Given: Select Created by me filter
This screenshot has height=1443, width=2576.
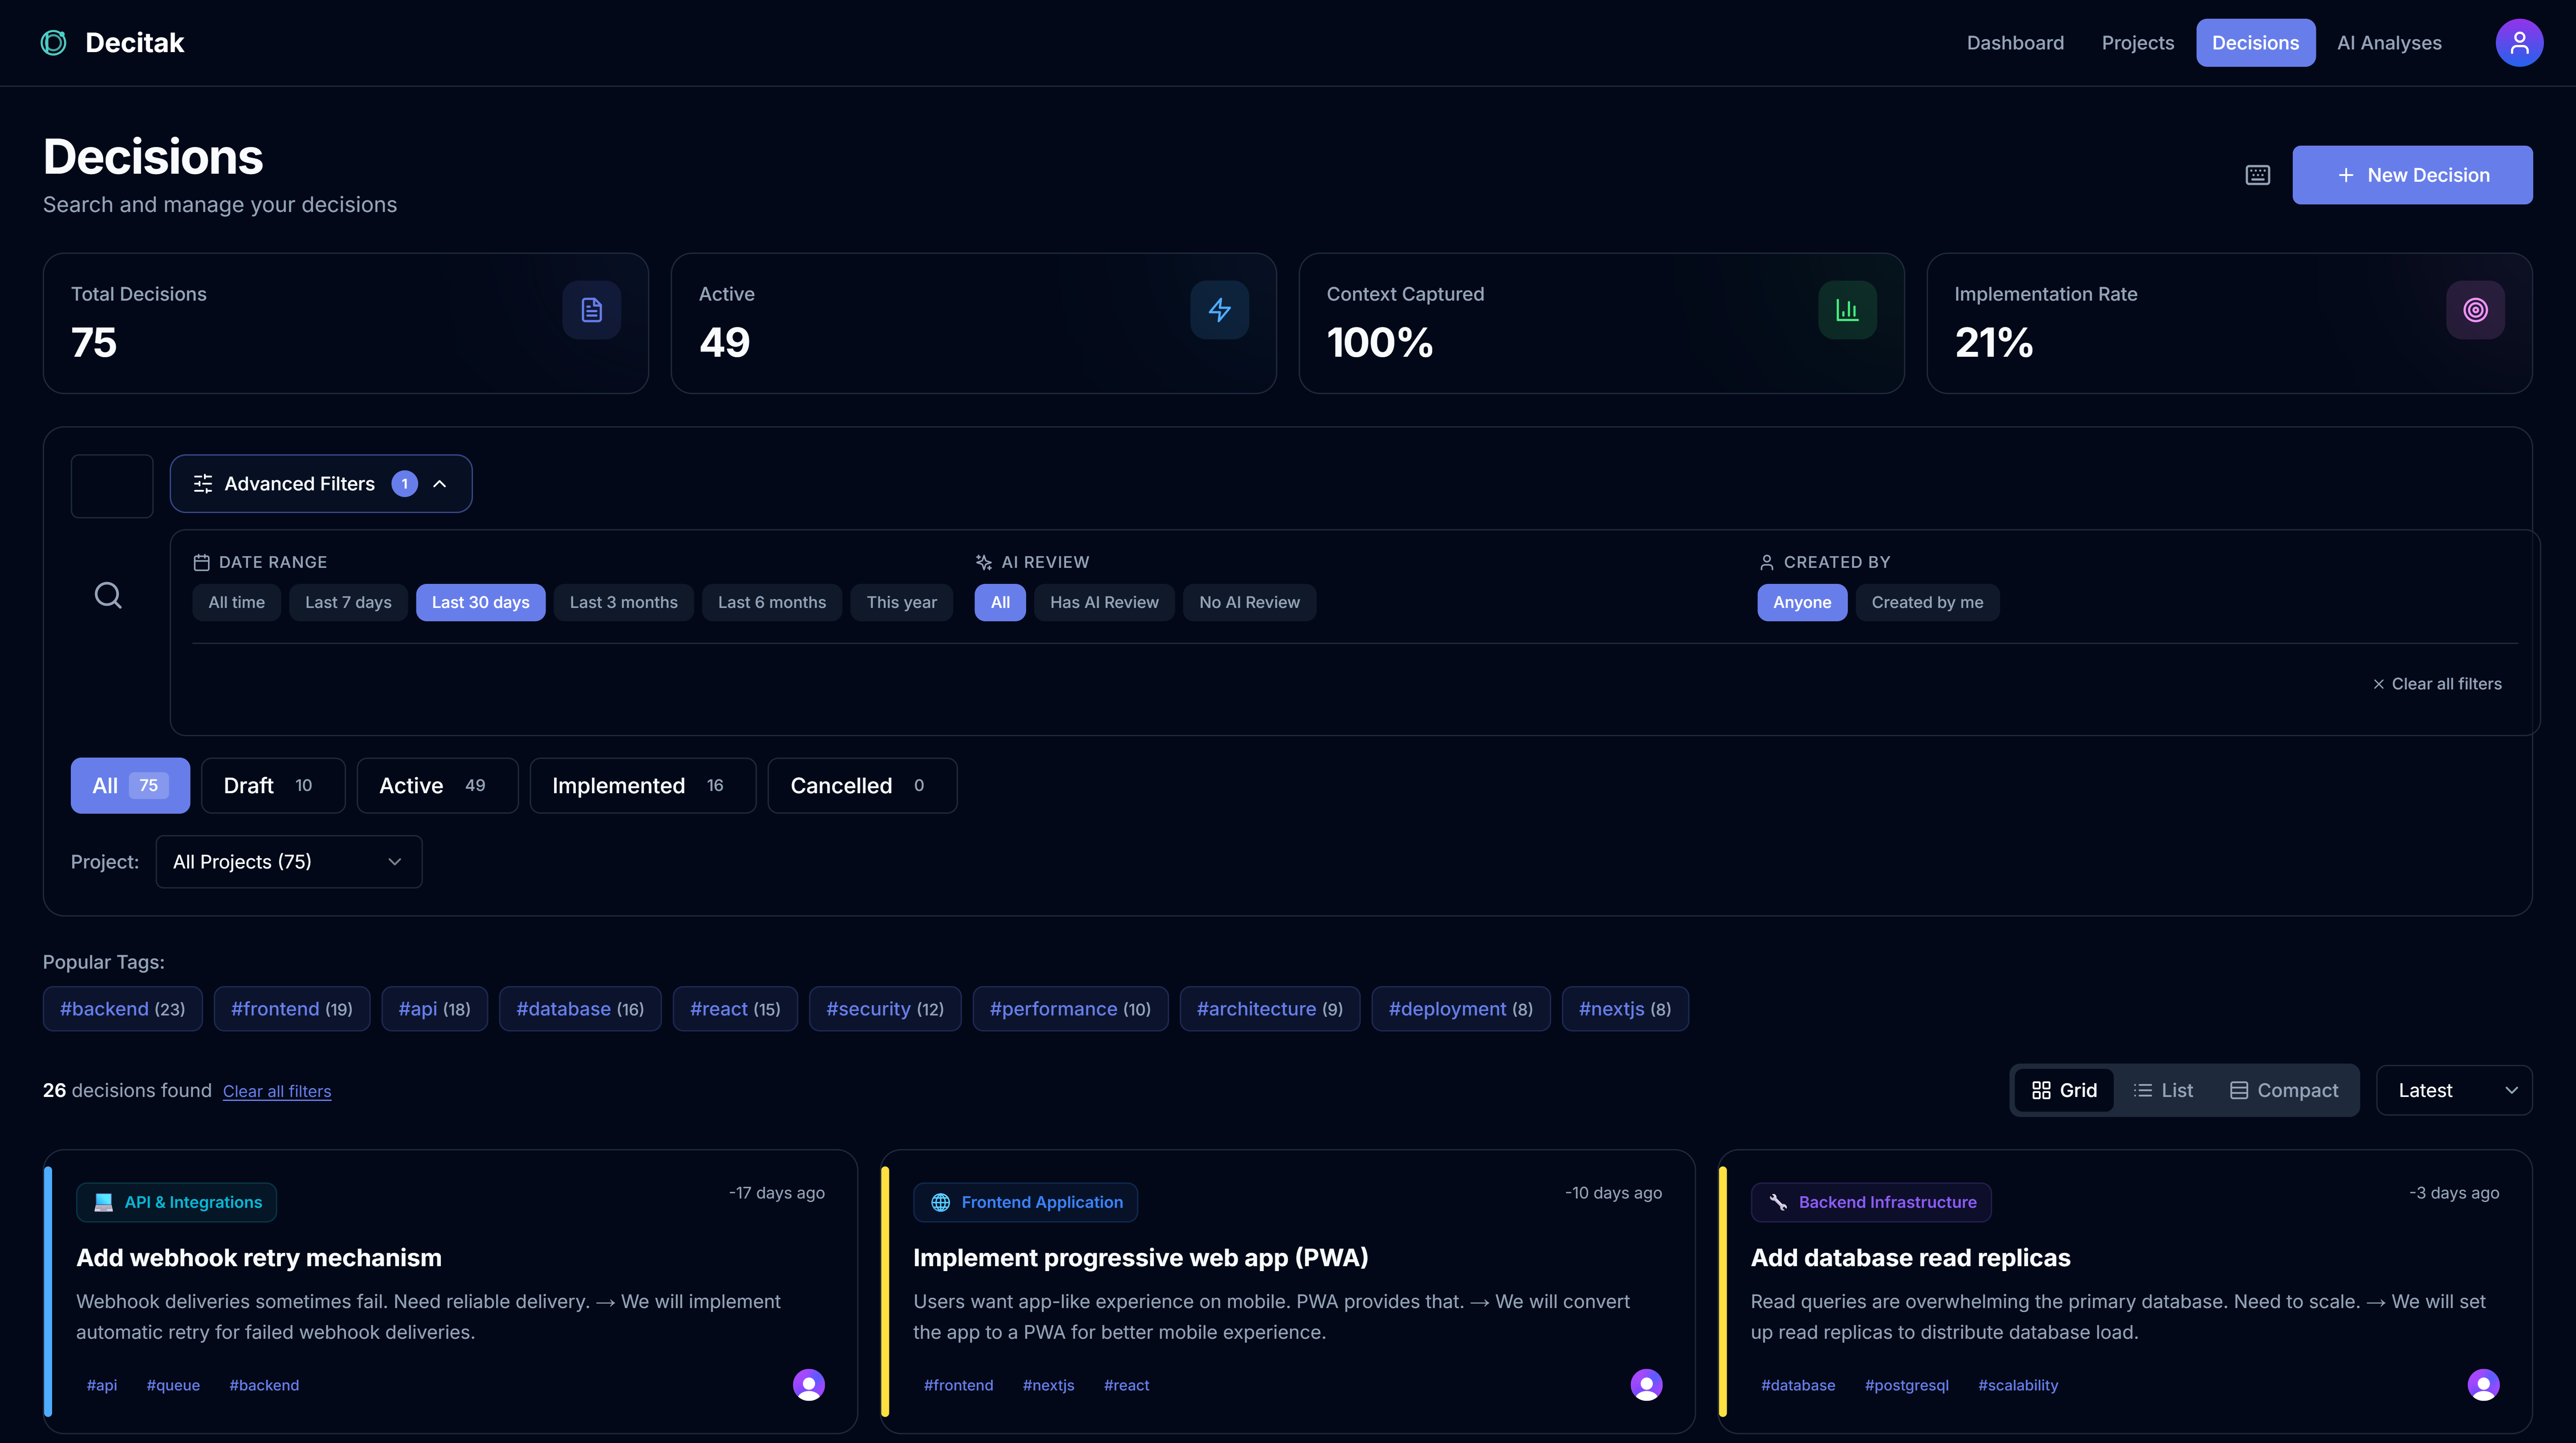Looking at the screenshot, I should 1927,602.
